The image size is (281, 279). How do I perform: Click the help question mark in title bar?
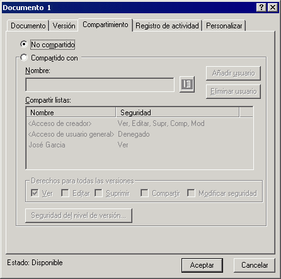click(261, 8)
